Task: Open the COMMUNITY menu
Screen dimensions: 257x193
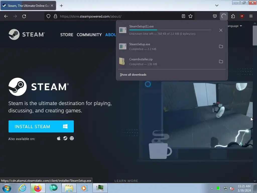Action: [89, 35]
